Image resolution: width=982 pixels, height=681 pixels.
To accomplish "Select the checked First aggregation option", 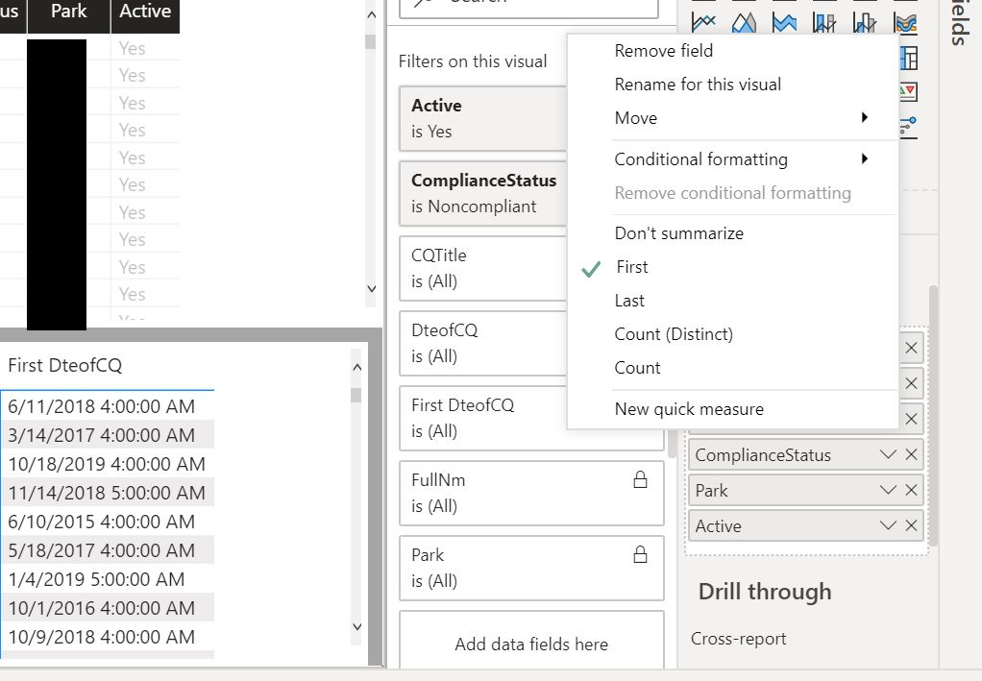I will click(x=733, y=267).
